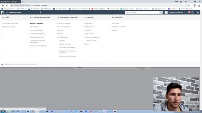Open Специально настроенные конверсии link
This screenshot has height=113, width=202.
pyautogui.click(x=68, y=52)
